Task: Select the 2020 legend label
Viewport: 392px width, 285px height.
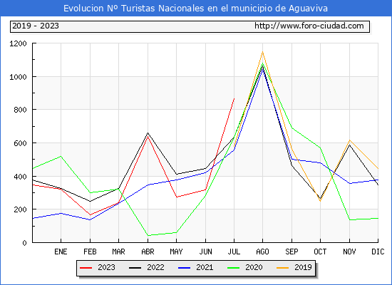Action: tap(254, 267)
